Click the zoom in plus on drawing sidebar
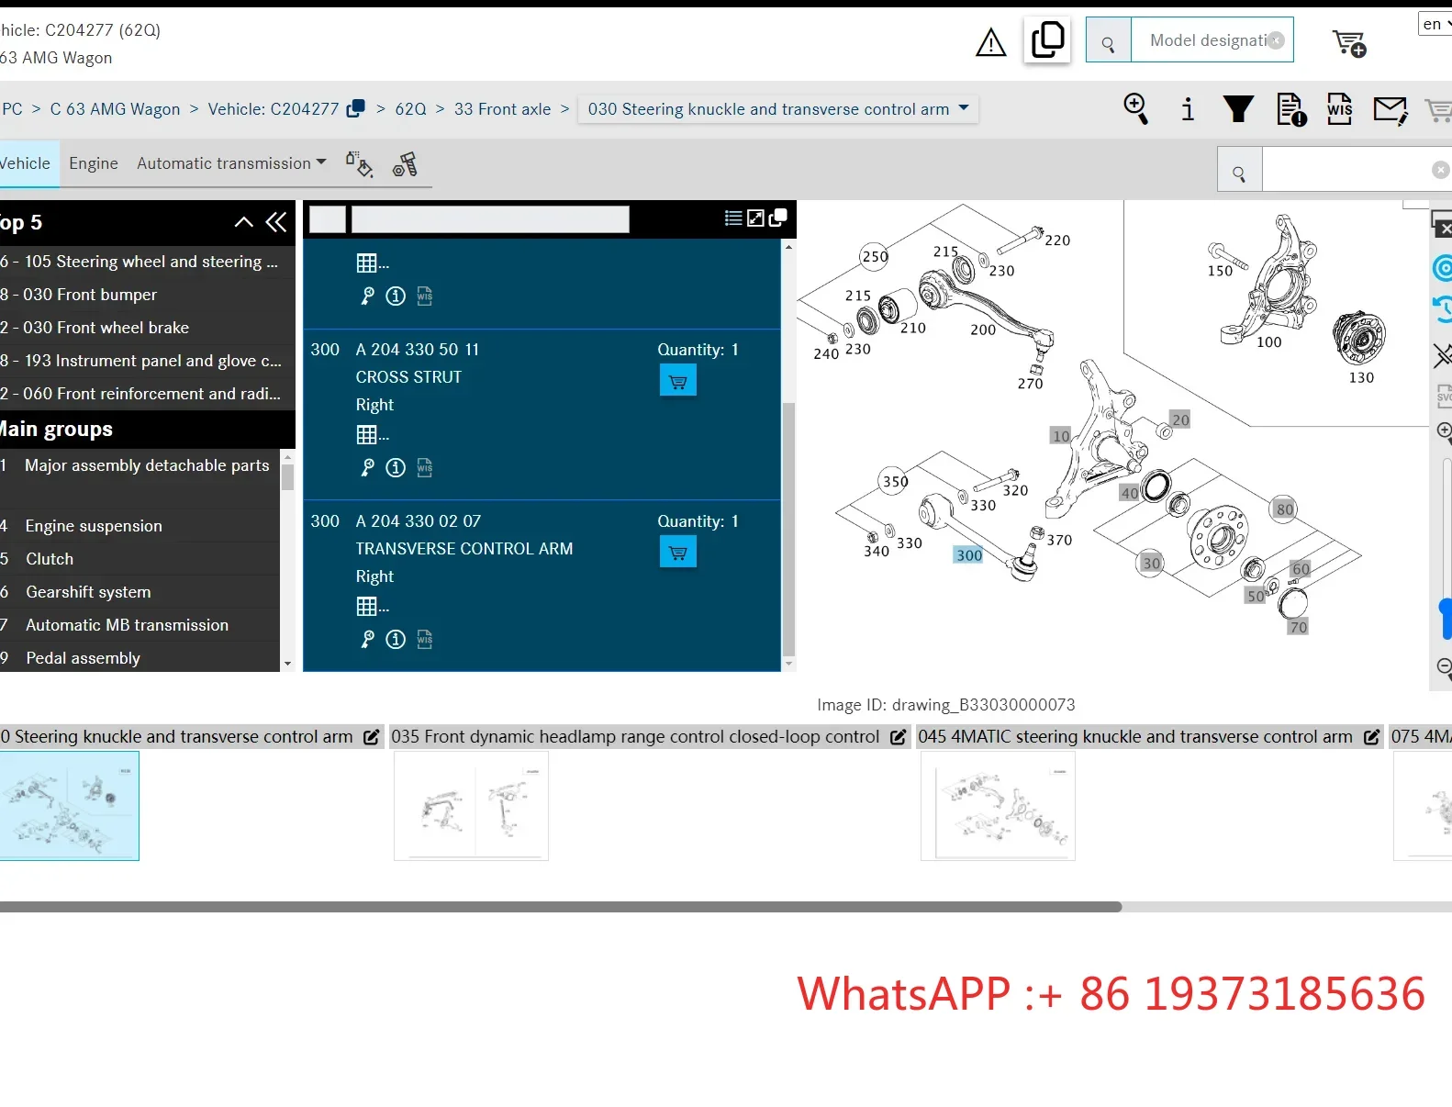This screenshot has width=1452, height=1107. [1444, 431]
